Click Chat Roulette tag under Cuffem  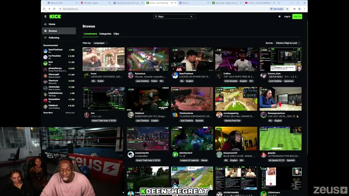coord(231,81)
